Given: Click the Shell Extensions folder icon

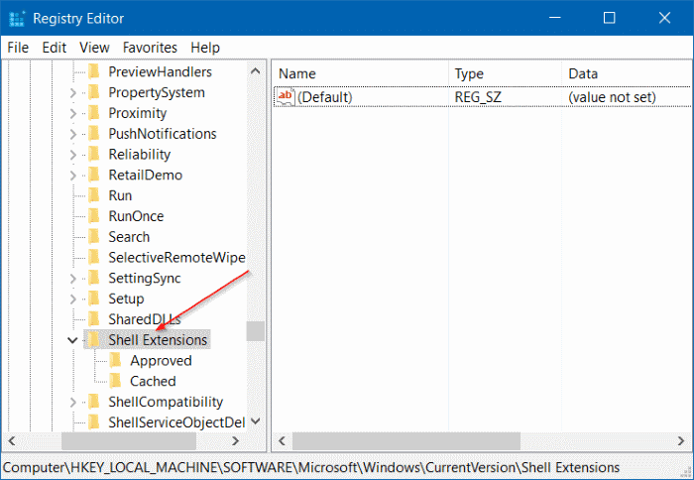Looking at the screenshot, I should 94,339.
